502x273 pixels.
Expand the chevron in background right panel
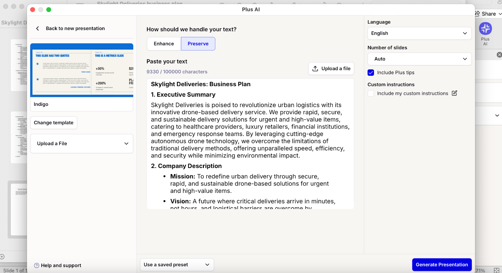click(497, 115)
